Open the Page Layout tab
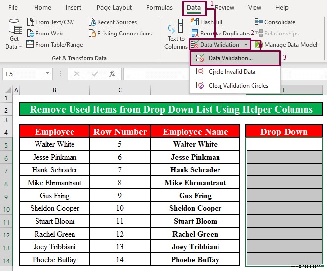Image resolution: width=327 pixels, height=271 pixels. pos(114,8)
